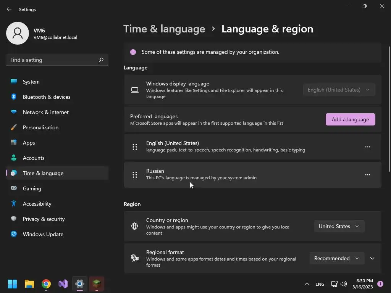This screenshot has height=293, width=391.
Task: Click the Accounts person icon
Action: coord(14,158)
